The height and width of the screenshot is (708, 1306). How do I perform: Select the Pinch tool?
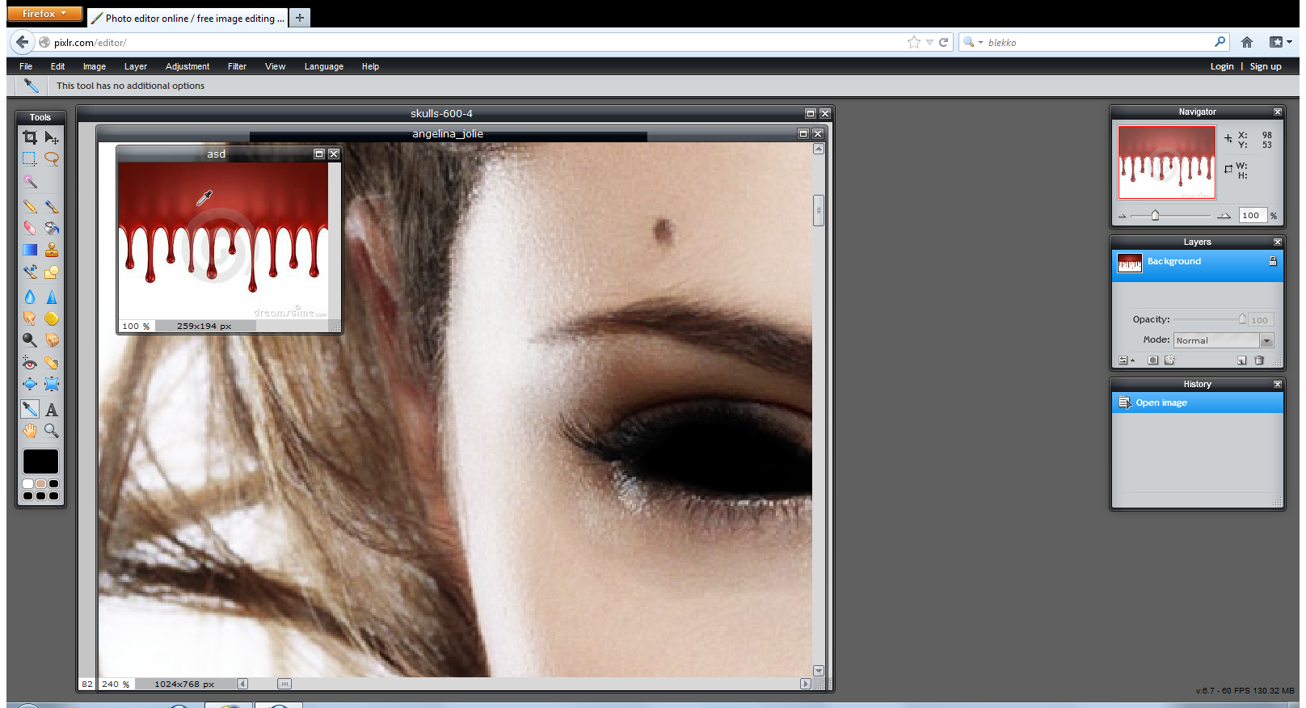click(x=52, y=384)
